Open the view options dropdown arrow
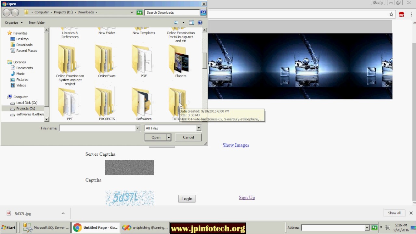This screenshot has width=416, height=234. pyautogui.click(x=183, y=22)
